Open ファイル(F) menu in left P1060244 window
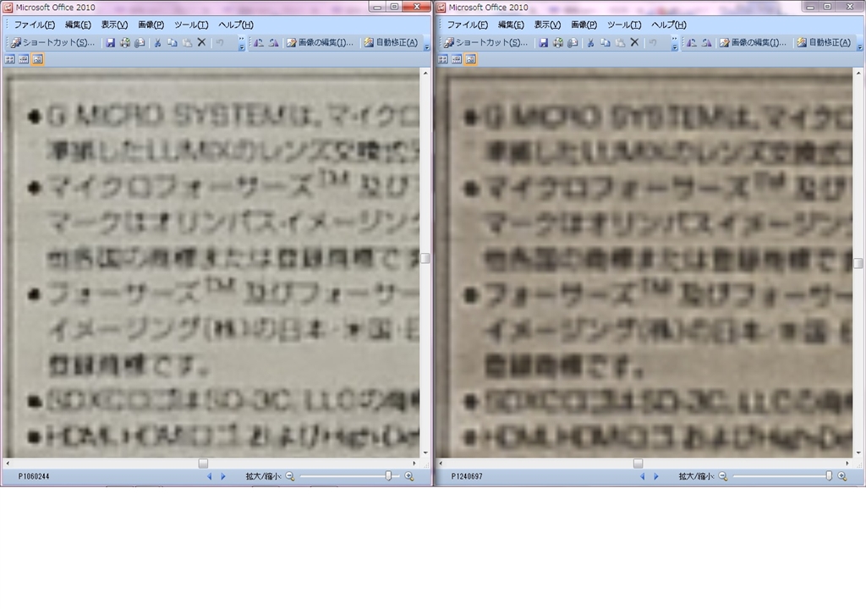The height and width of the screenshot is (609, 866). [x=34, y=25]
